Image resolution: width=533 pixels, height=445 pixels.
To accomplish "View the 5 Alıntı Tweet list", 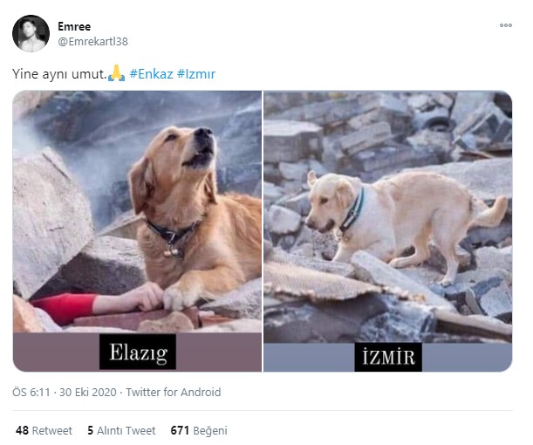I will click(121, 430).
